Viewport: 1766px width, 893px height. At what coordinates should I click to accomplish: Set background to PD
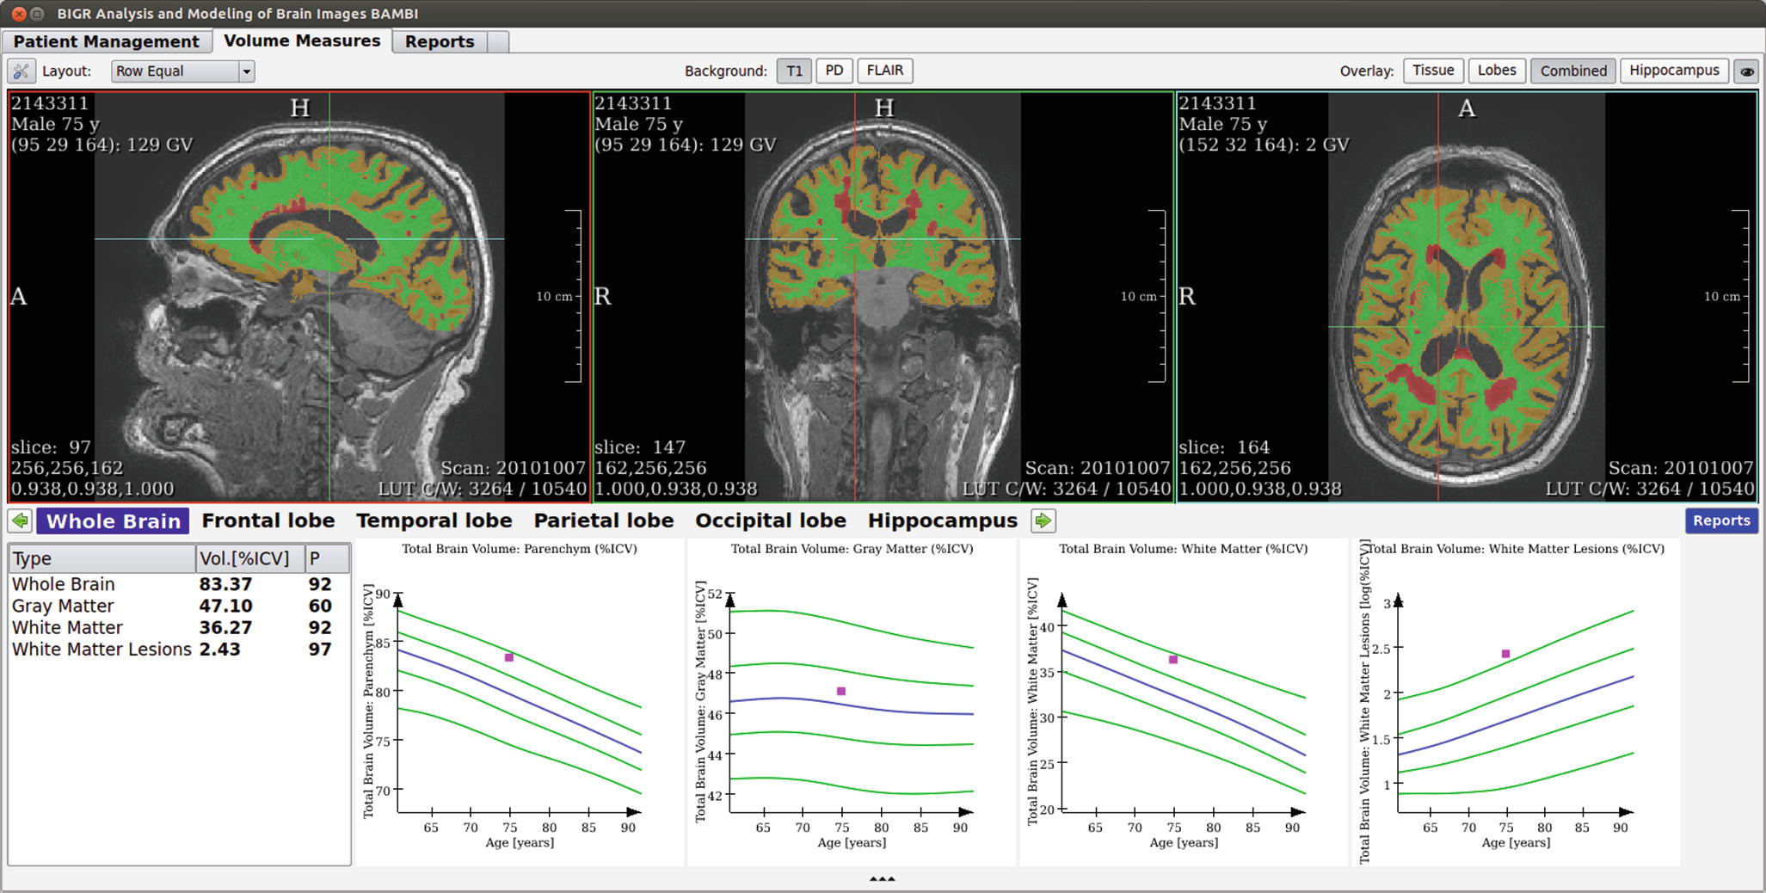click(x=834, y=71)
